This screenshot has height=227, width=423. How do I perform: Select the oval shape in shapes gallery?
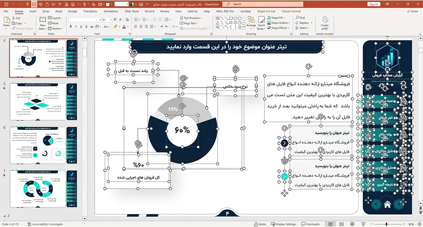235,18
